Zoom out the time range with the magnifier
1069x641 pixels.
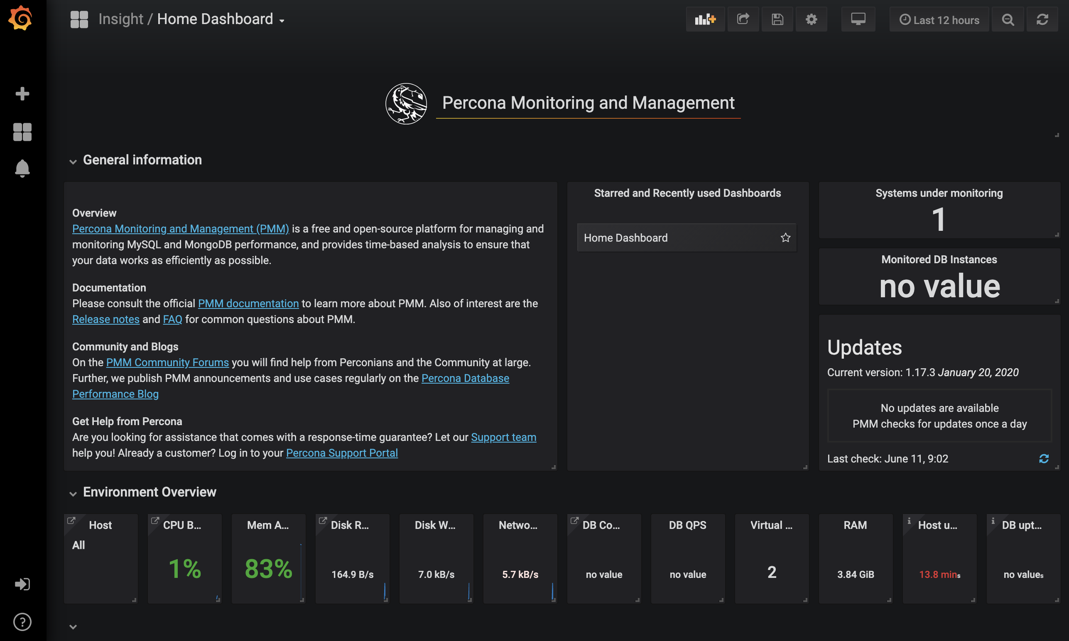coord(1008,20)
